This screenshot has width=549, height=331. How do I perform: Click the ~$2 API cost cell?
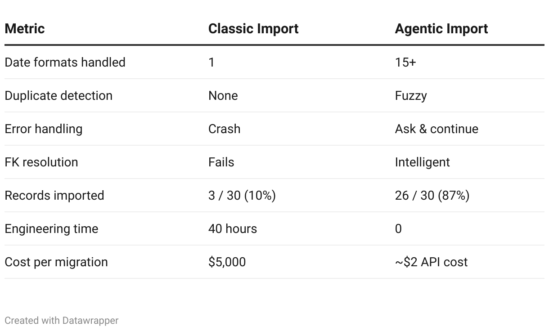coord(431,262)
